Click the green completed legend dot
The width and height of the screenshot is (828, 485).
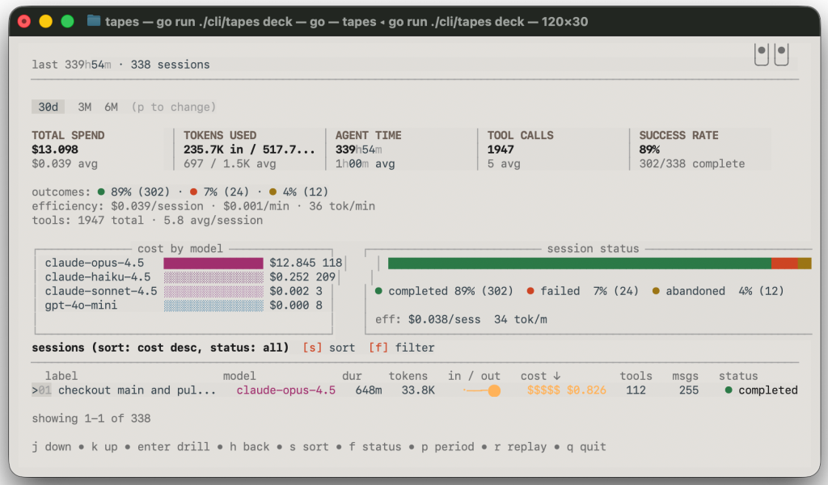(x=378, y=291)
